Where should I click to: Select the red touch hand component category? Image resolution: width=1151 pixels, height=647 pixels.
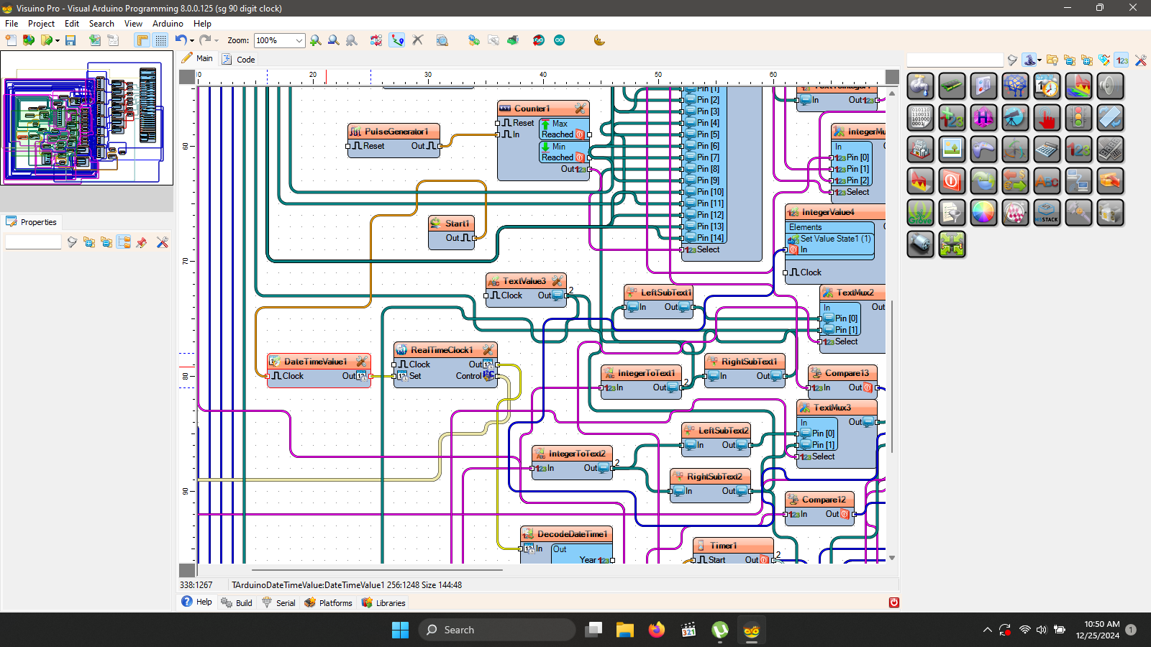1047,118
